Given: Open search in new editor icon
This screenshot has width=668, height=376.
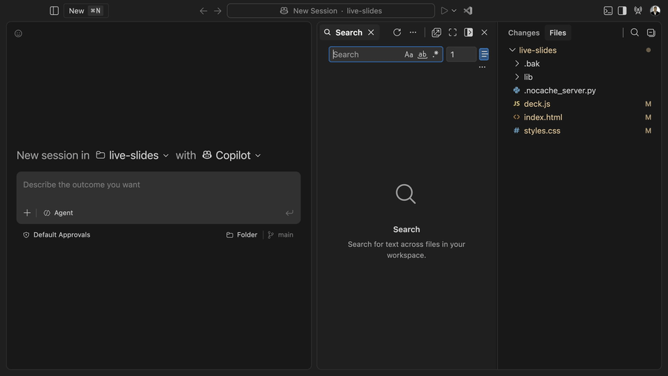Looking at the screenshot, I should click(436, 33).
